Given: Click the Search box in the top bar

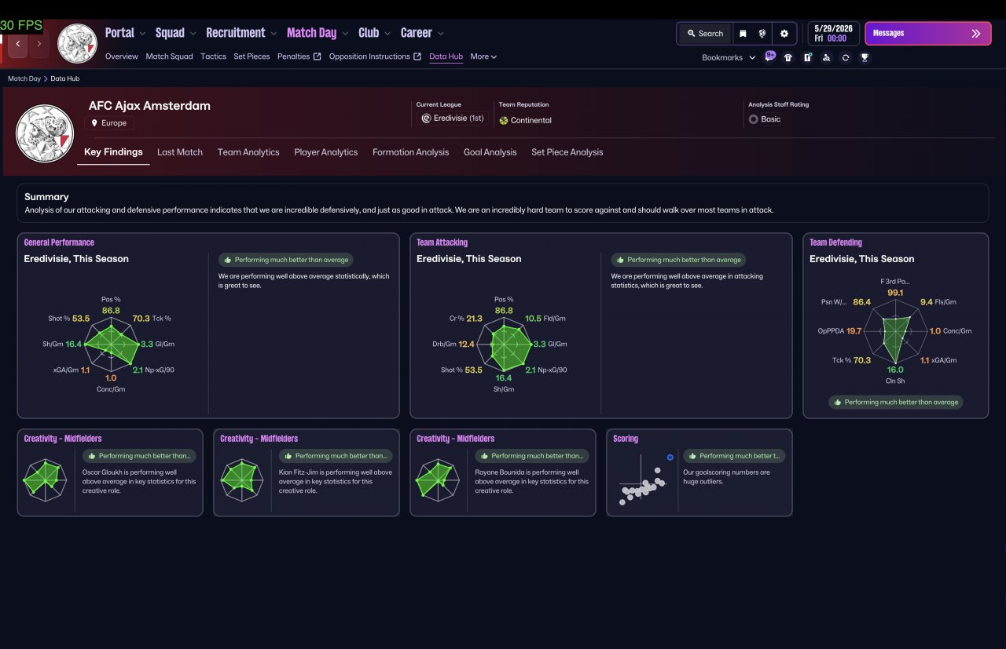Looking at the screenshot, I should pos(705,34).
